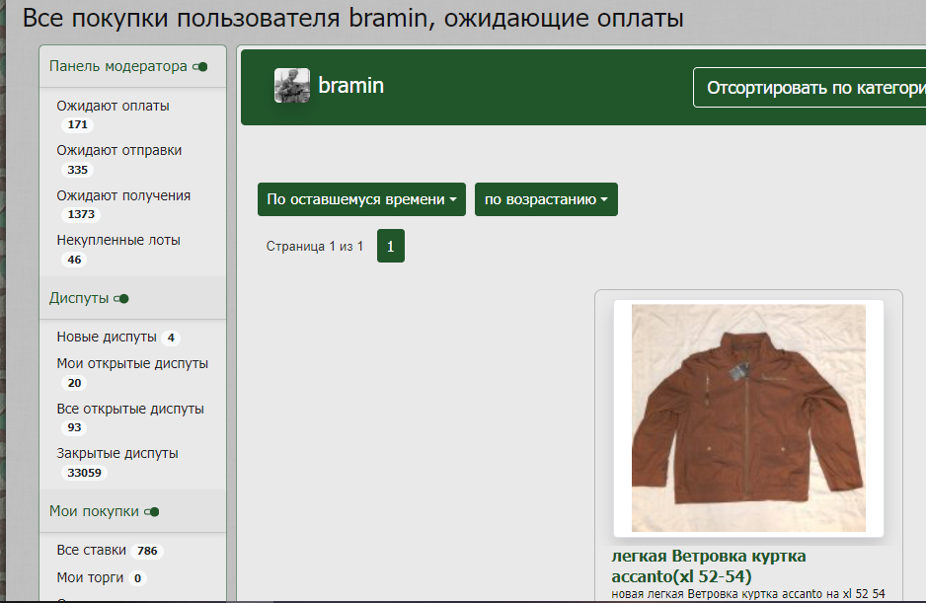Go to Мои торги list
The image size is (926, 603).
tap(90, 577)
